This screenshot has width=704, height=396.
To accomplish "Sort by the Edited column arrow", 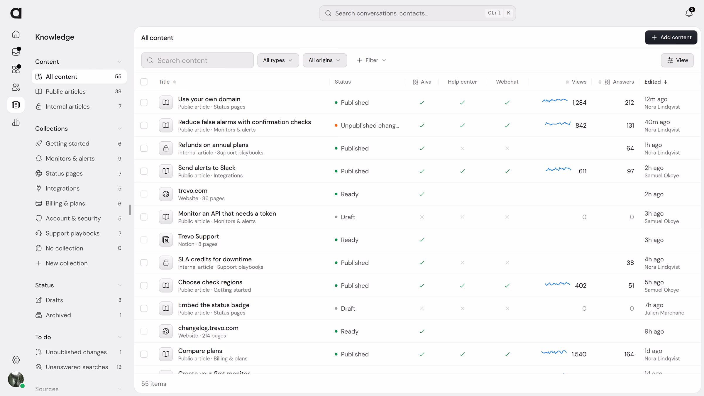I will tap(666, 82).
